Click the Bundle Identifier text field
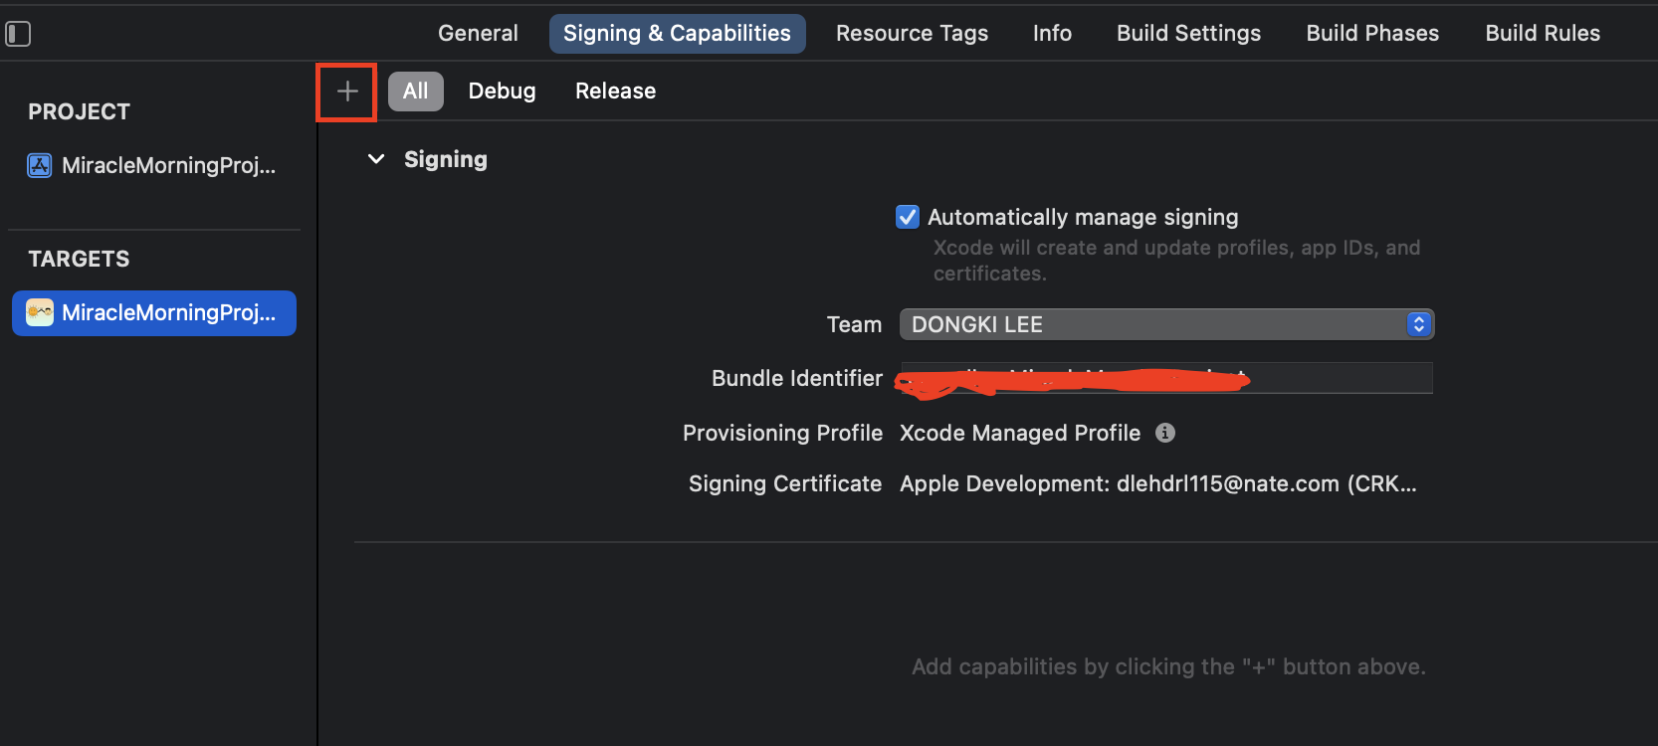 (x=1166, y=378)
